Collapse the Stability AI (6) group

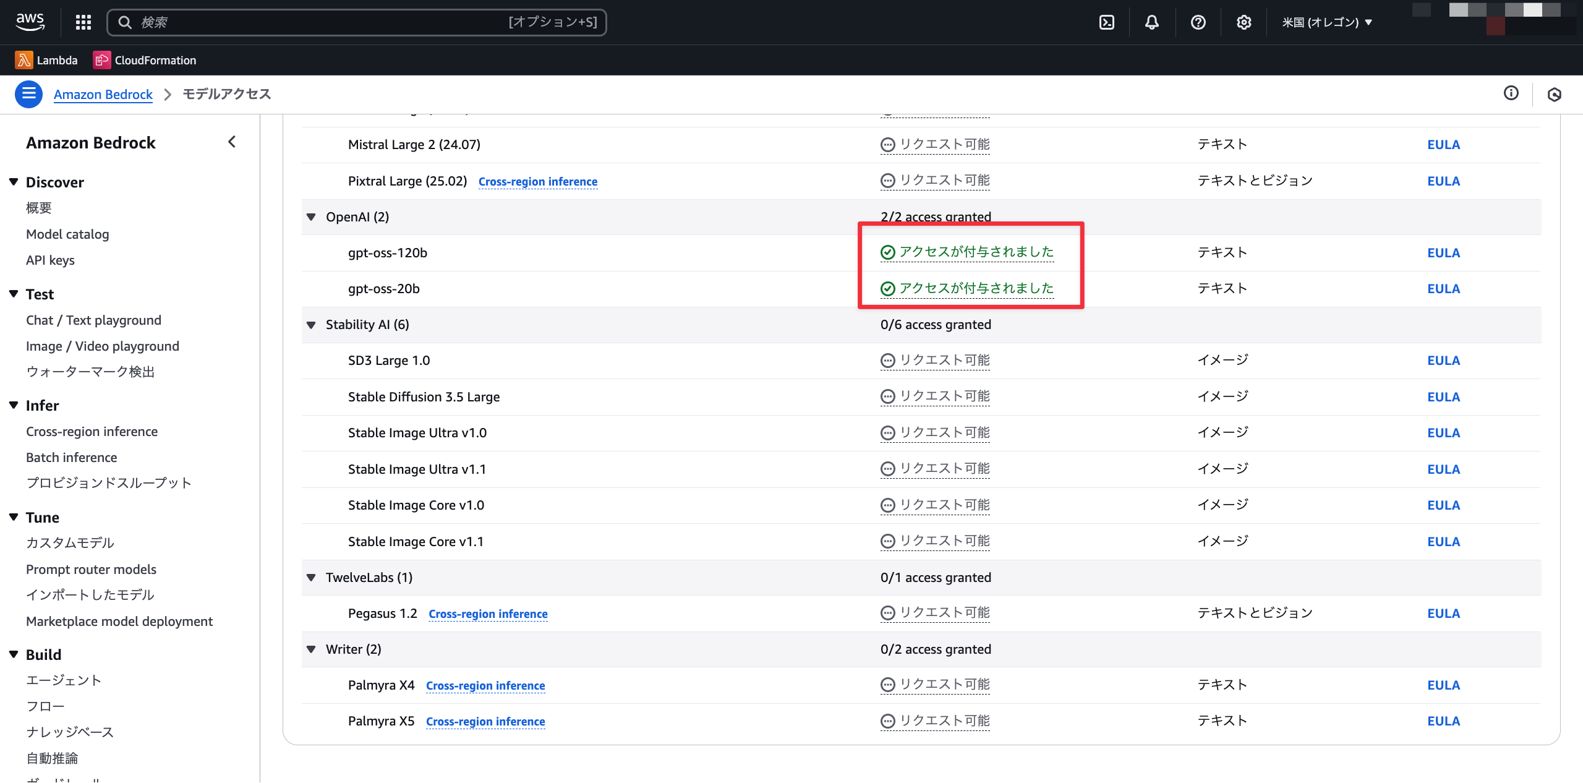click(x=311, y=325)
